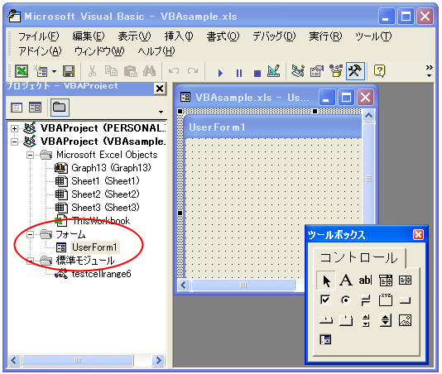Open the 挿入(I) menu
Image resolution: width=442 pixels, height=374 pixels.
click(x=179, y=36)
